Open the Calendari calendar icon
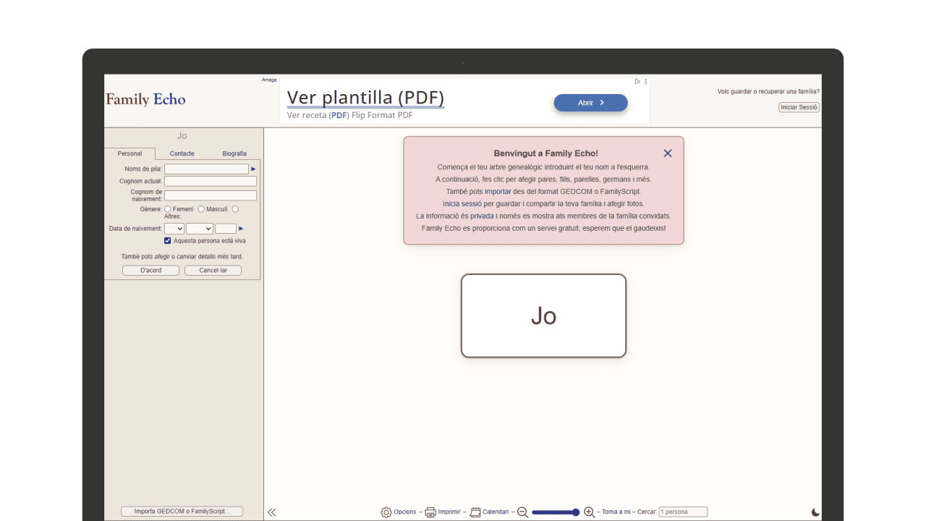This screenshot has width=926, height=521. 475,512
